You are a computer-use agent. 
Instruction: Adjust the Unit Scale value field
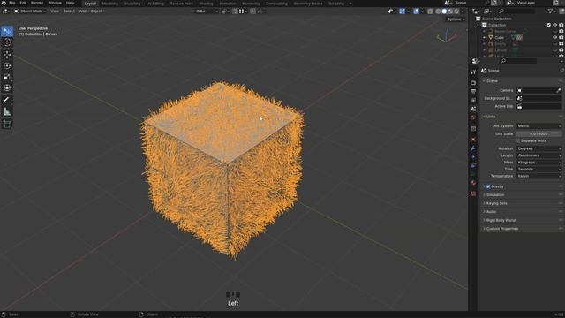[539, 133]
